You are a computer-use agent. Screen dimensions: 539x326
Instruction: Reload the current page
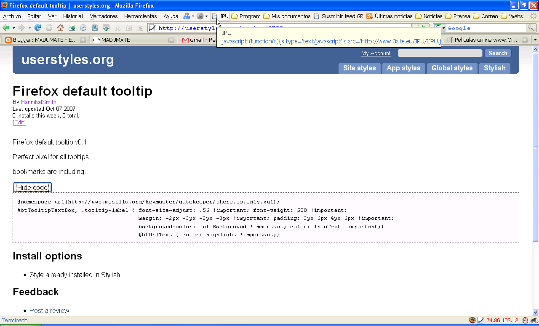(x=37, y=28)
